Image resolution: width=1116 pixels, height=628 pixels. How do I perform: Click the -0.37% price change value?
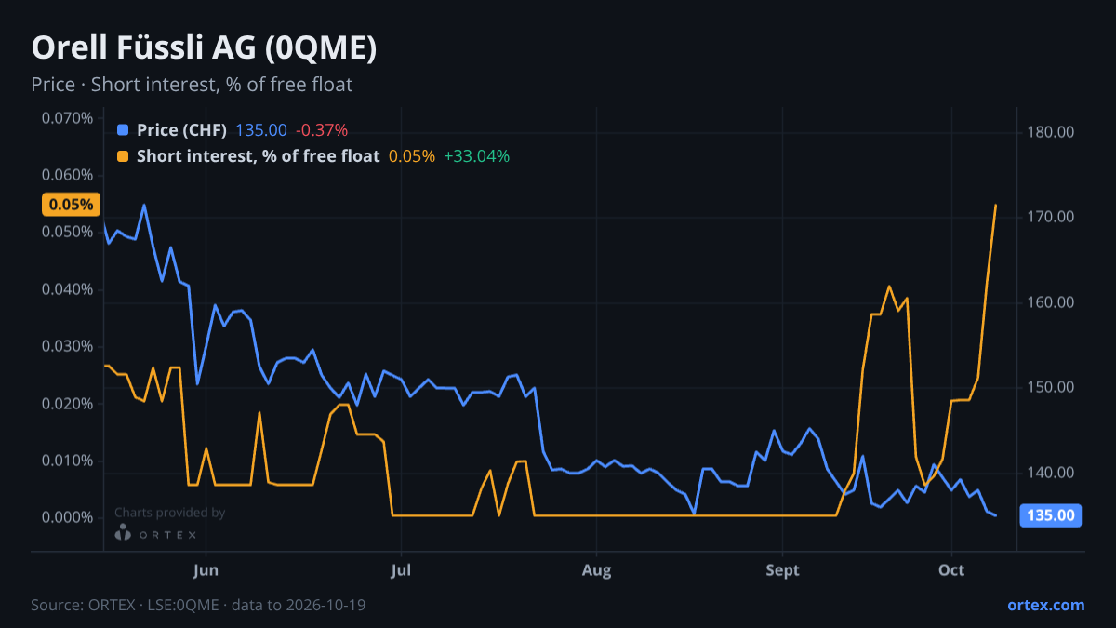pos(322,130)
